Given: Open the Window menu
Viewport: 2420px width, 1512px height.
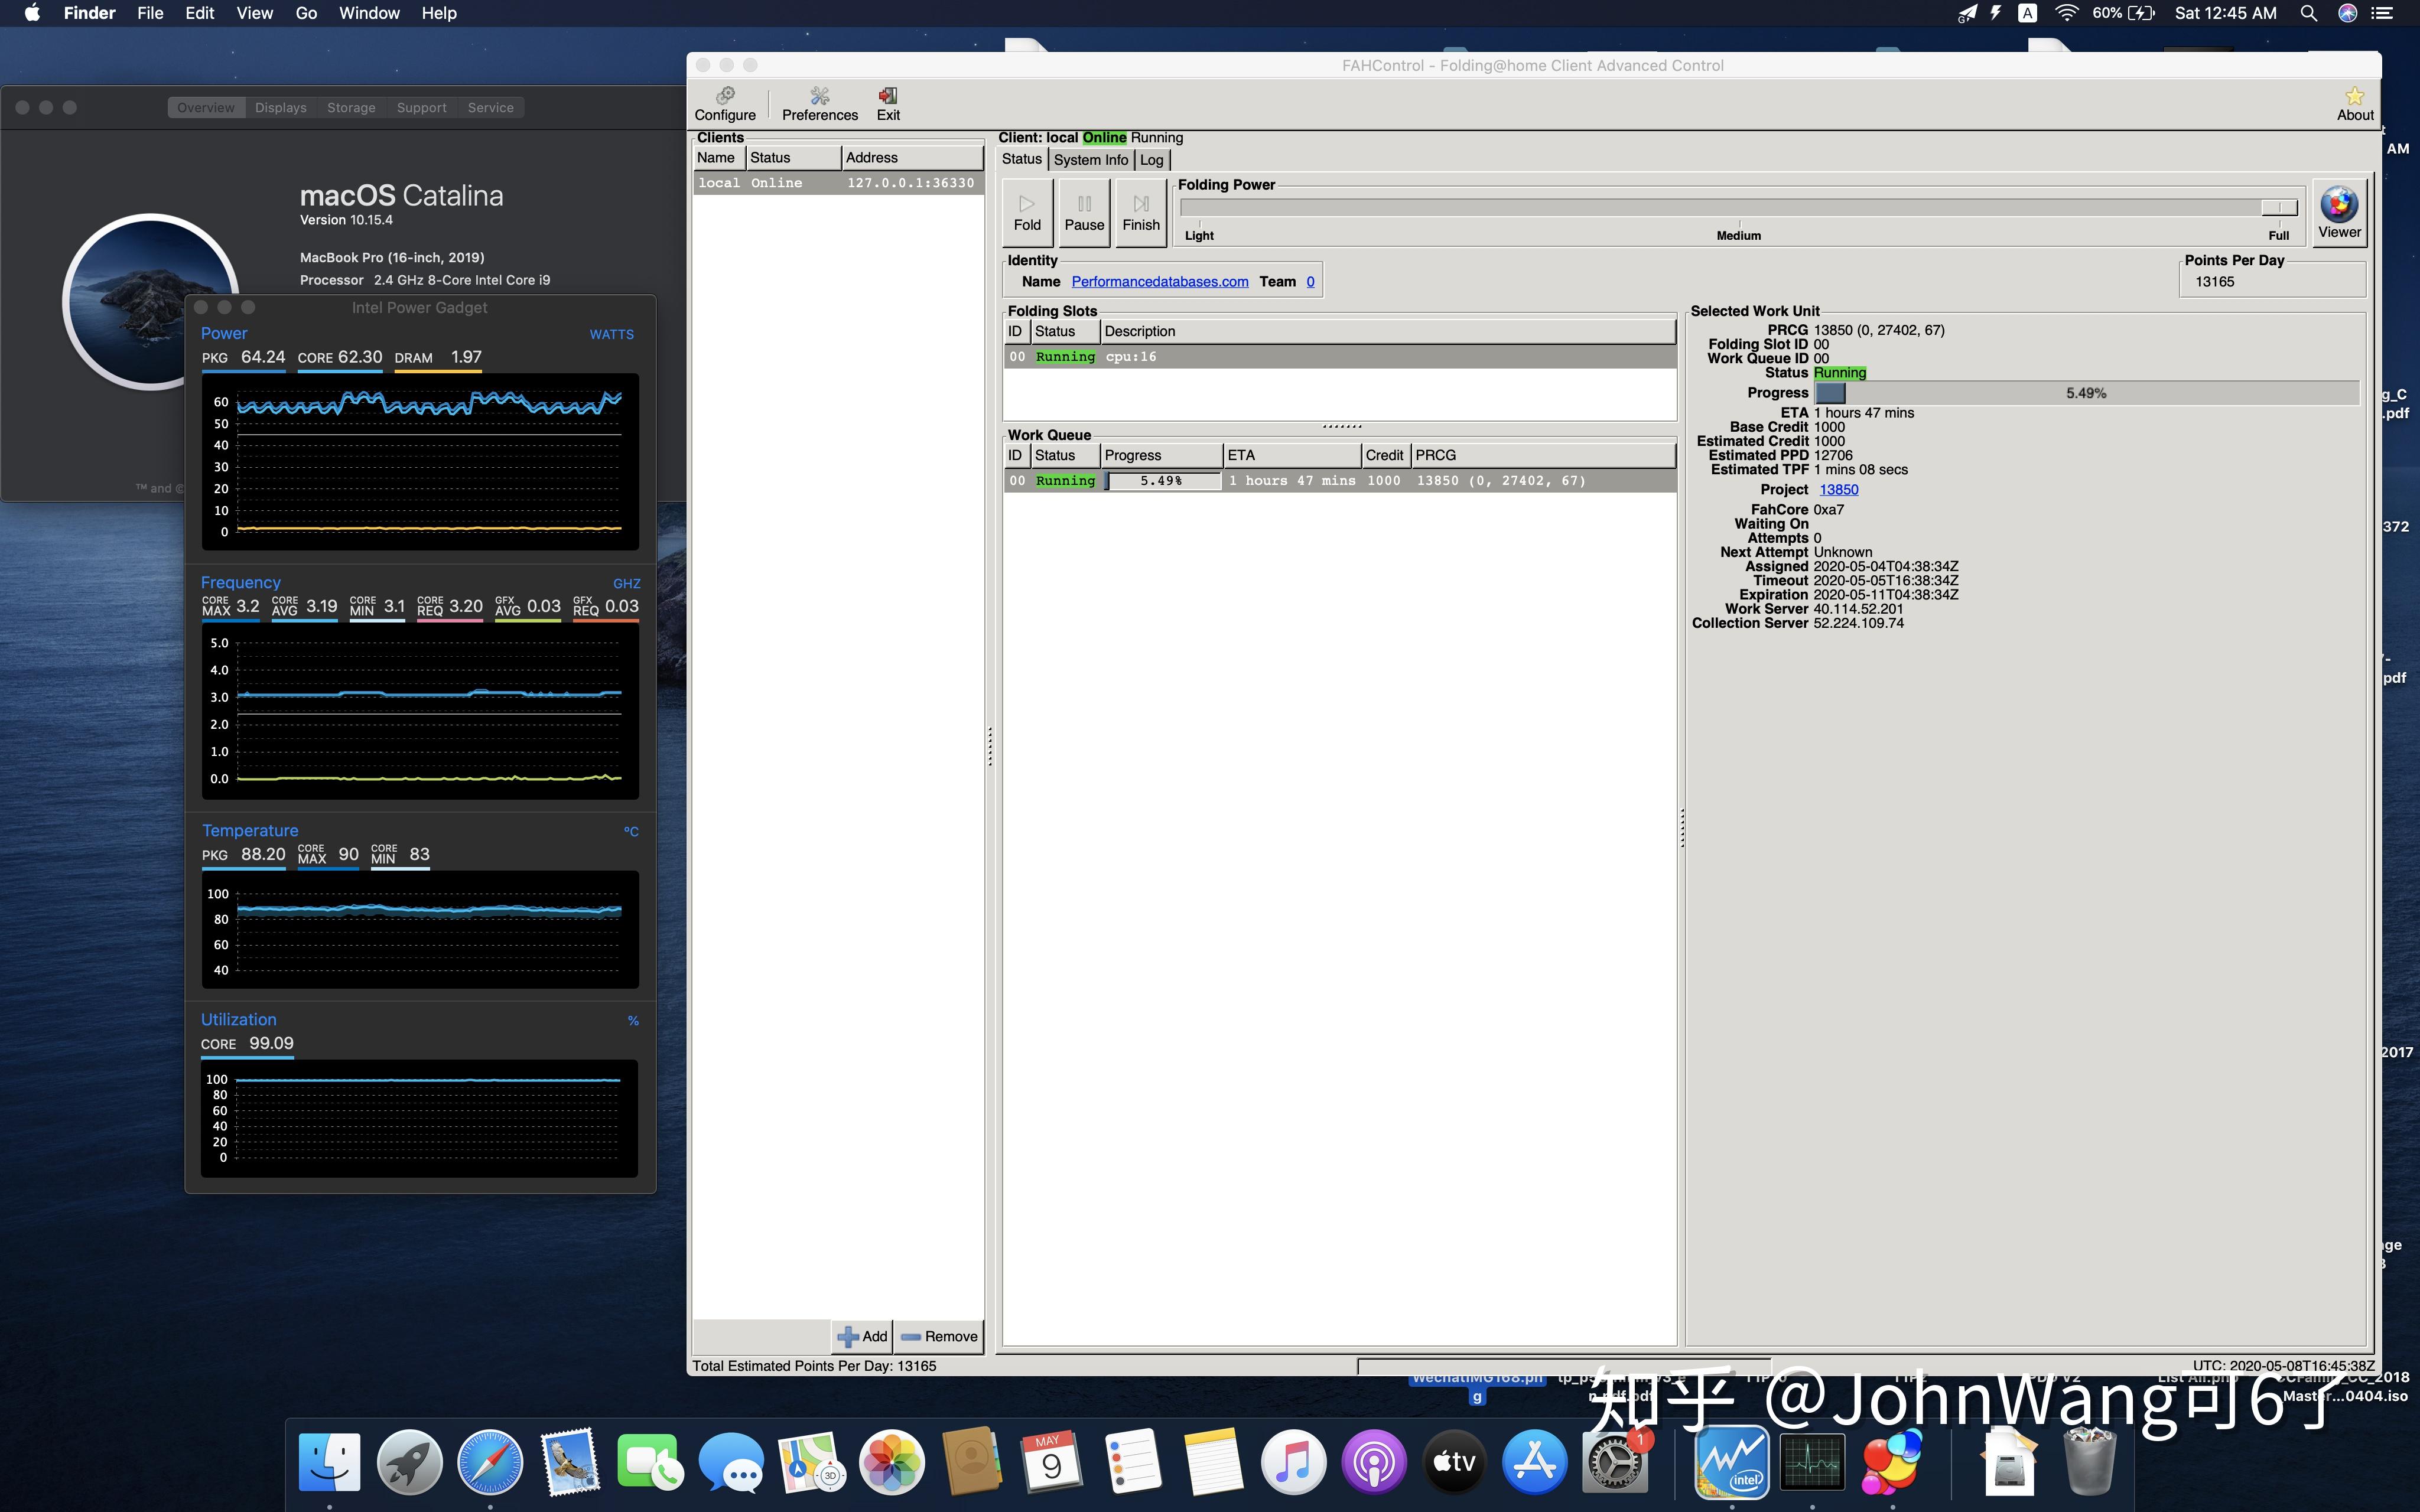Looking at the screenshot, I should click(369, 13).
